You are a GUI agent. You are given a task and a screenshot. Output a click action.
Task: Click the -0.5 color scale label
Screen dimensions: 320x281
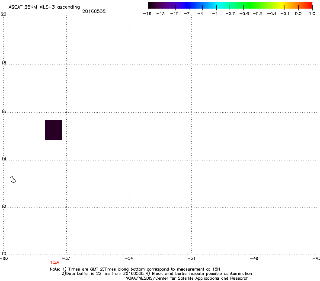pos(258,14)
